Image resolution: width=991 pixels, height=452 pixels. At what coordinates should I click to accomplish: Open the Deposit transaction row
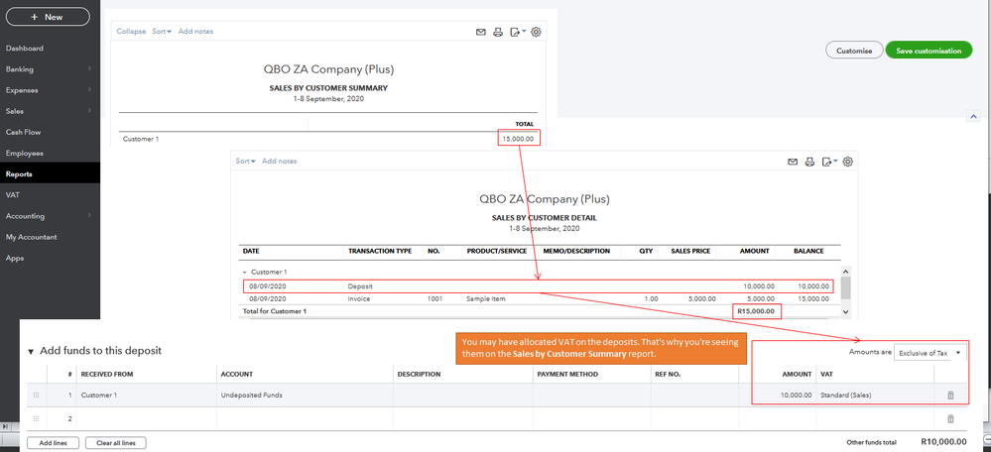coord(538,286)
